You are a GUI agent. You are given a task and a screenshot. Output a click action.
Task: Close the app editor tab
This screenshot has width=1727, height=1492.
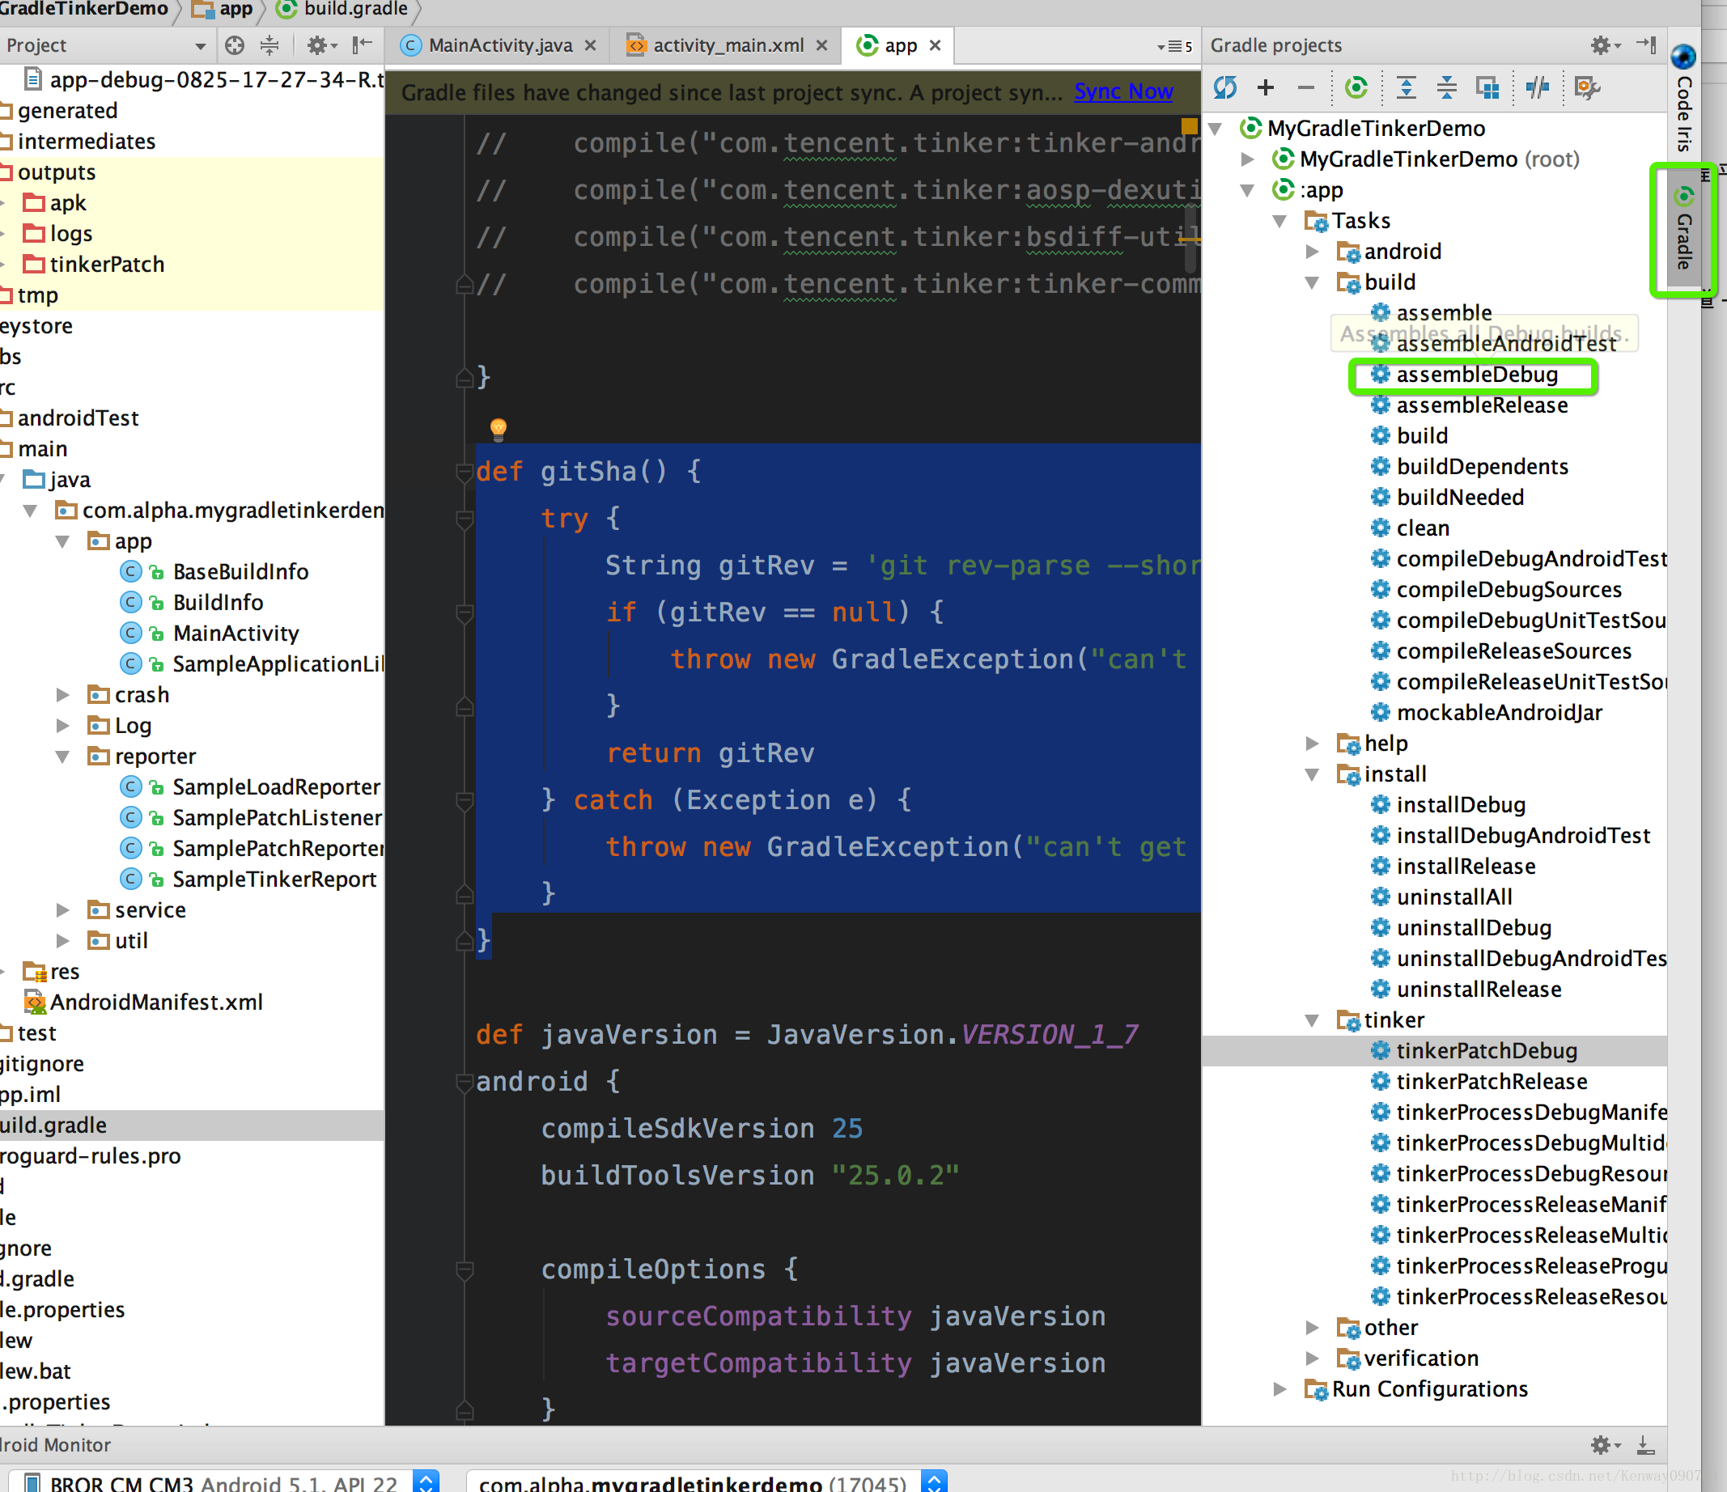(936, 45)
